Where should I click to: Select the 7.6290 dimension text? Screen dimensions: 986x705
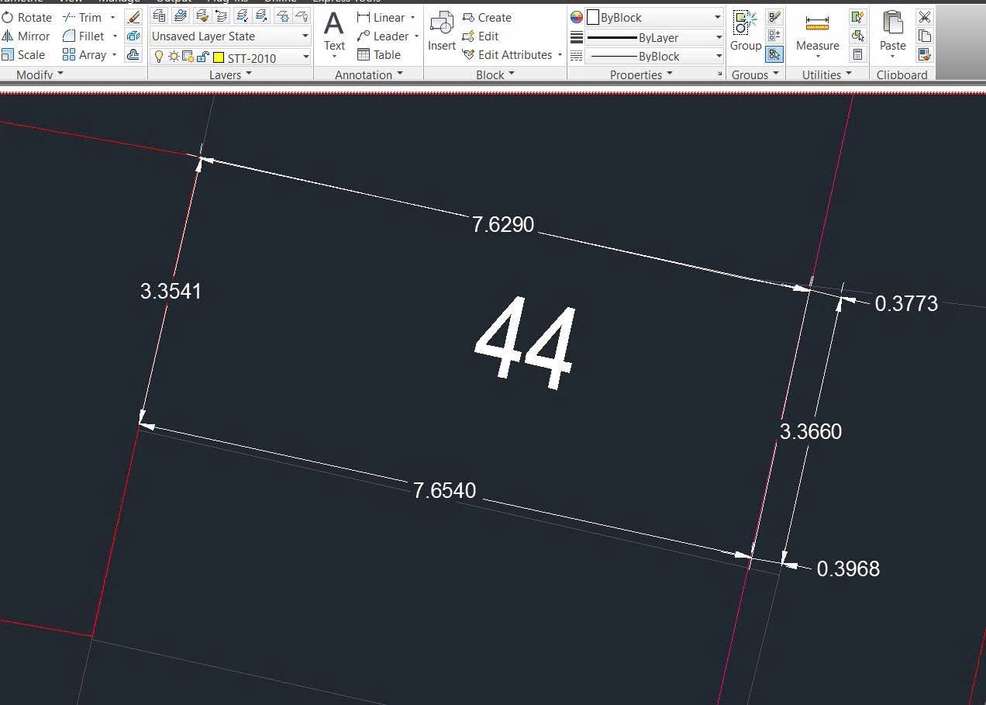(x=503, y=224)
